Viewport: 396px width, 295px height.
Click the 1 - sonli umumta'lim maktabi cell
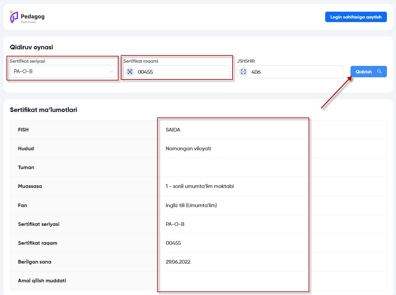tap(200, 186)
